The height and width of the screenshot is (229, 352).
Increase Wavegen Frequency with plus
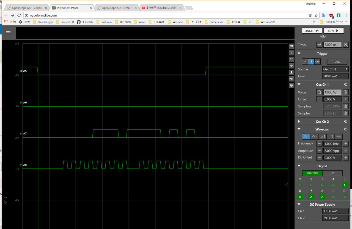[x=346, y=143]
